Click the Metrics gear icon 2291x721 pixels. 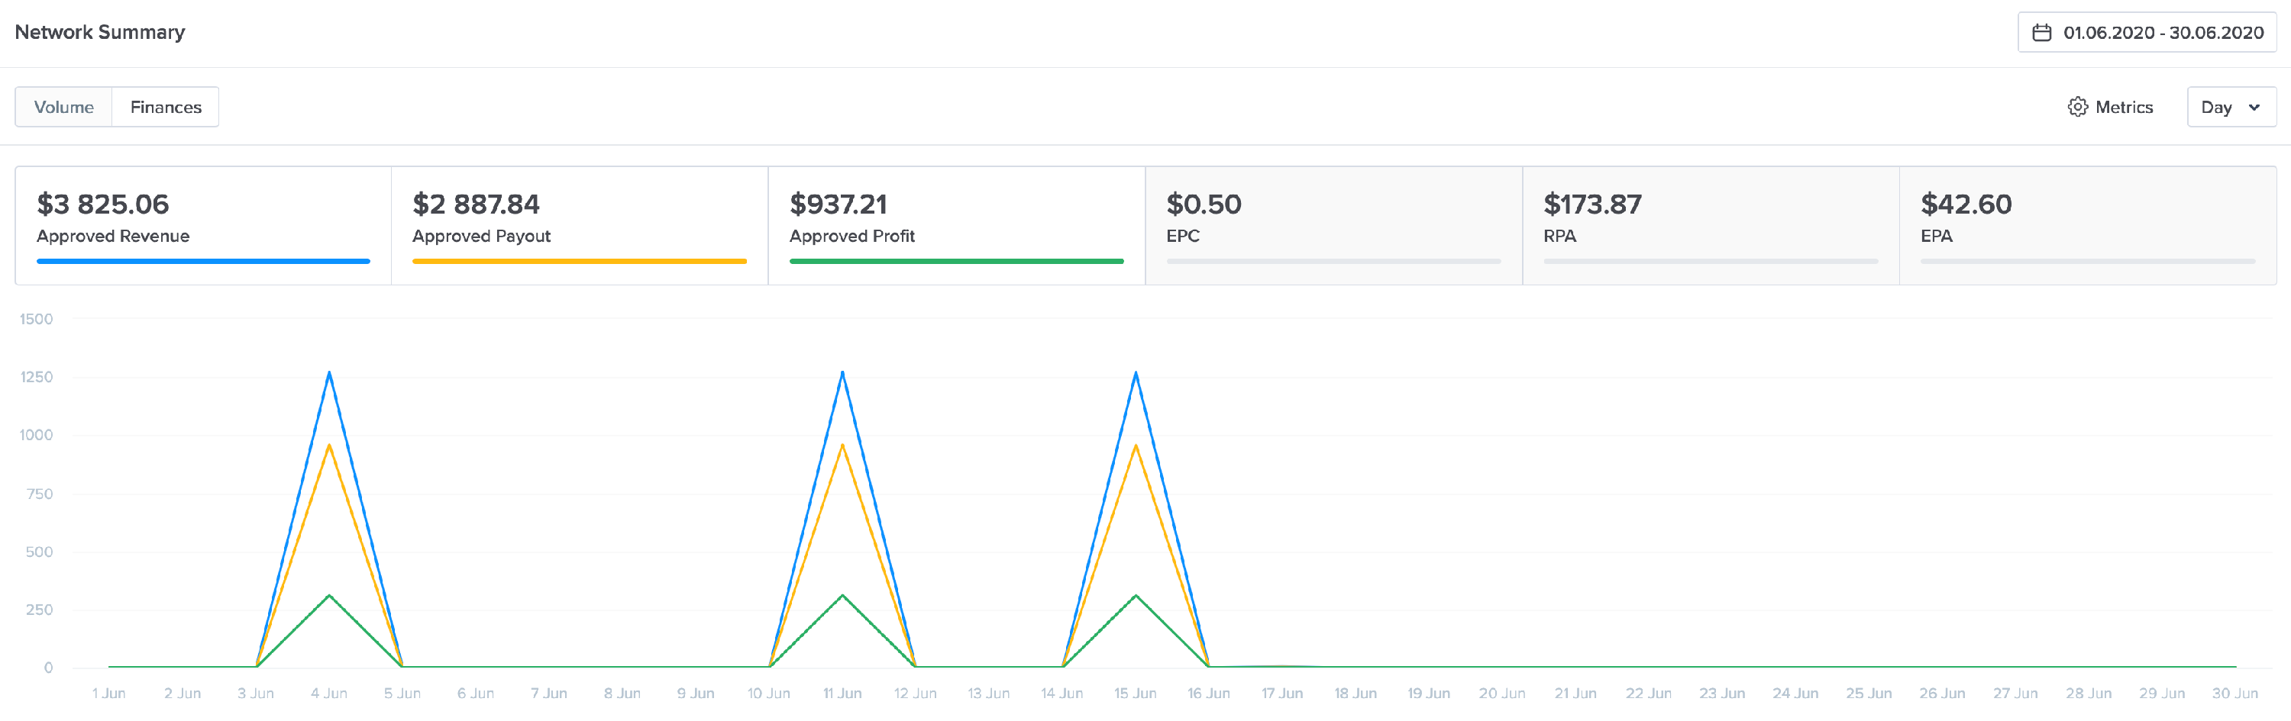(2077, 106)
